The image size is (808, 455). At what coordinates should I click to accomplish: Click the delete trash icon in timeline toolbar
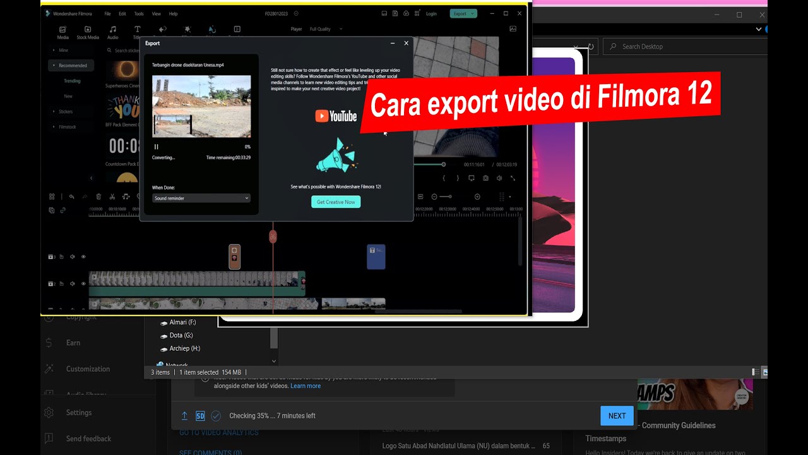[98, 197]
